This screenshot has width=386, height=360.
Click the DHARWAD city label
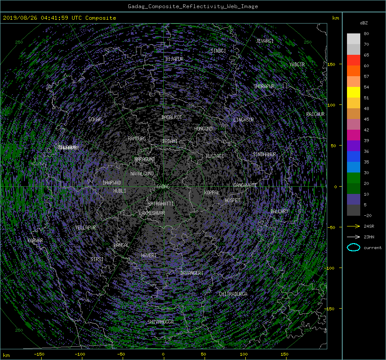112,183
